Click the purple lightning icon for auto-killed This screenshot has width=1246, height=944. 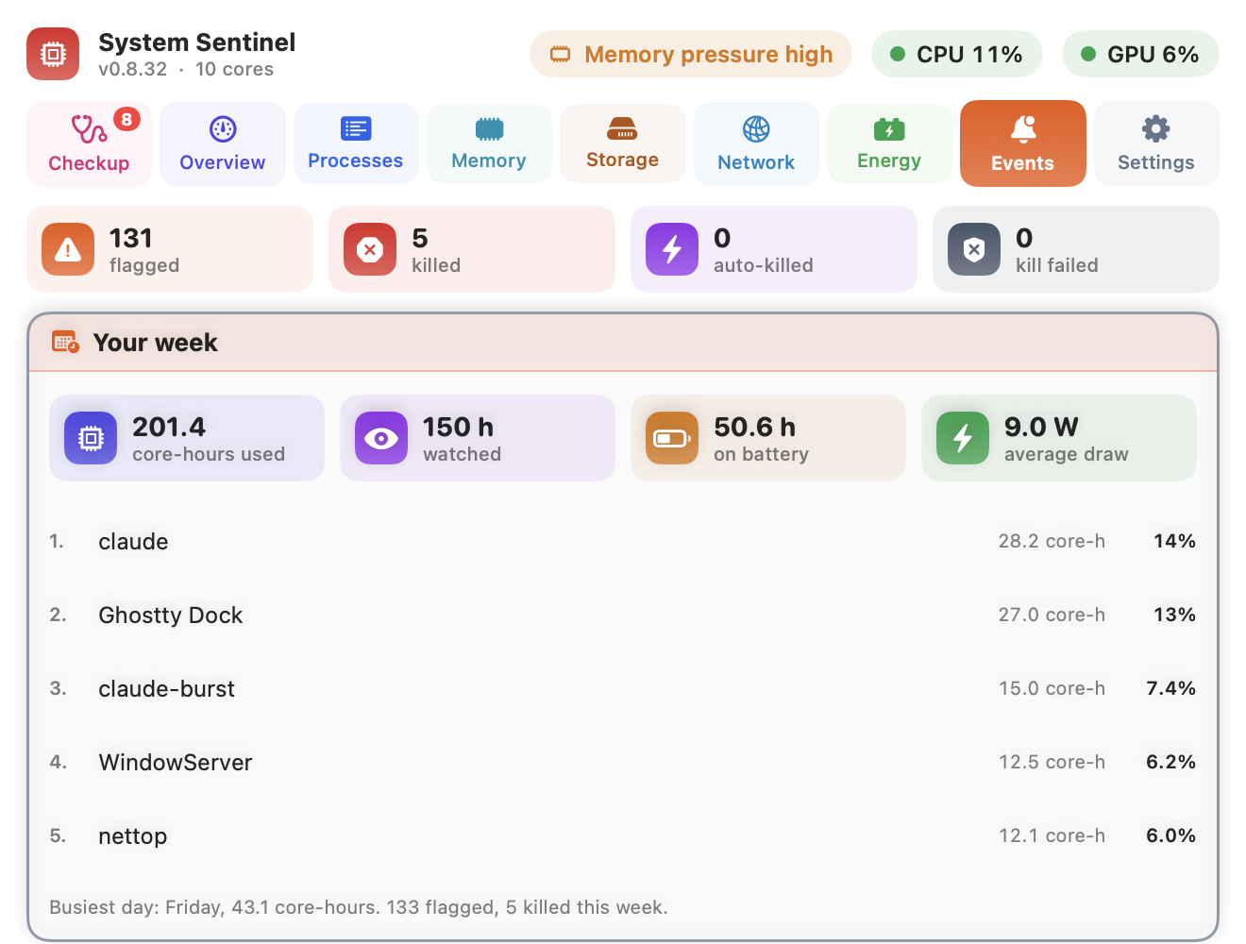click(x=672, y=249)
